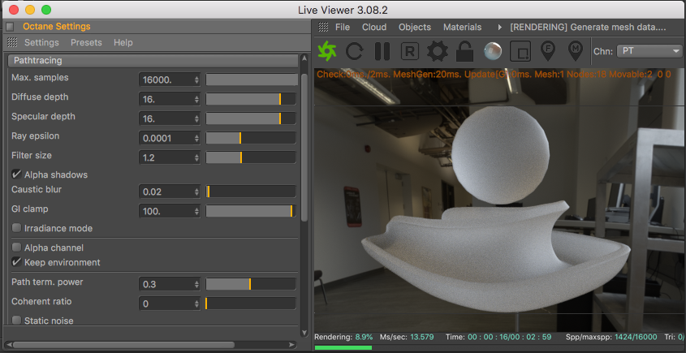Click the GI clamp stepper arrows
The height and width of the screenshot is (353, 686).
(197, 211)
